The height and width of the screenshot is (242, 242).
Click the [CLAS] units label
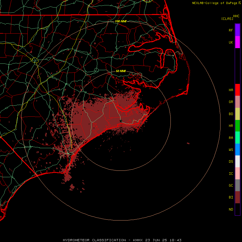[x=227, y=19]
